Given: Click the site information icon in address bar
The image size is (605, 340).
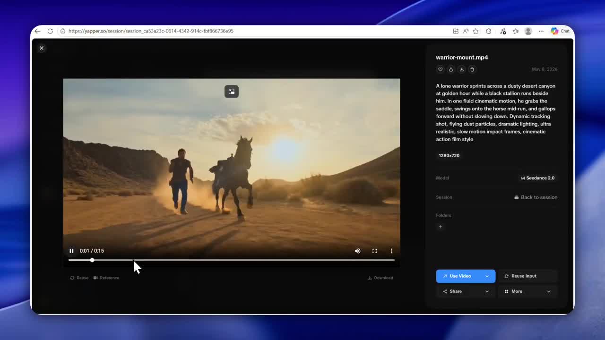Looking at the screenshot, I should click(x=62, y=31).
